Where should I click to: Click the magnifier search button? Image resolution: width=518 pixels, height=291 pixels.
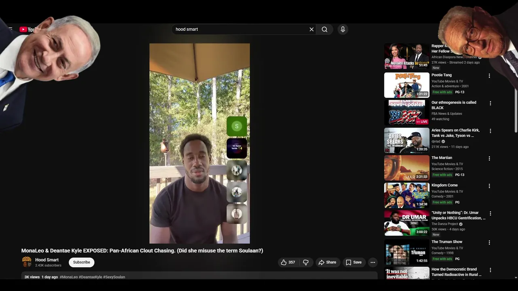coord(325,30)
